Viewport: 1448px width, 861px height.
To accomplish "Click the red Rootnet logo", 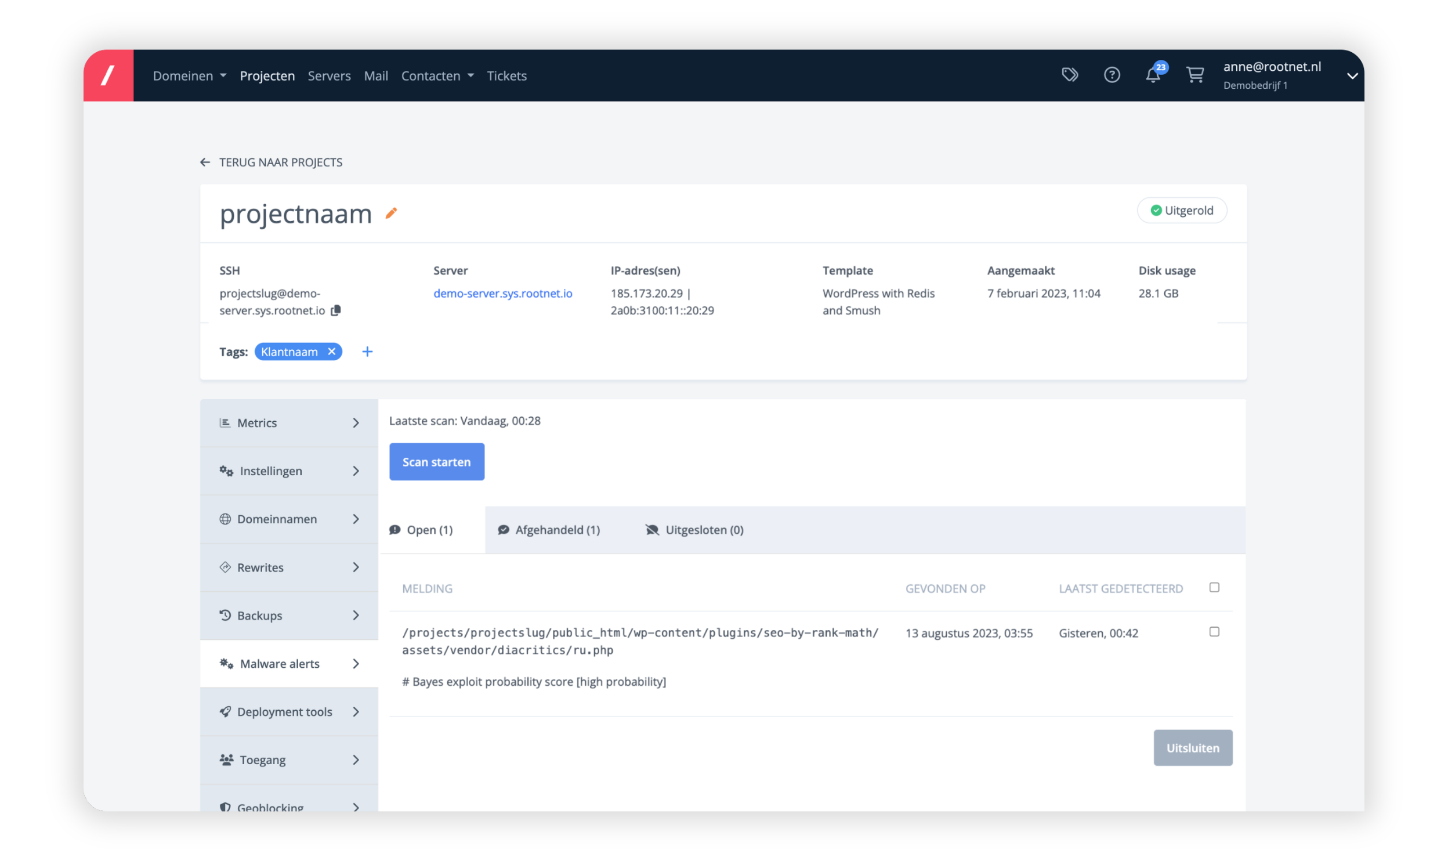I will (x=108, y=75).
